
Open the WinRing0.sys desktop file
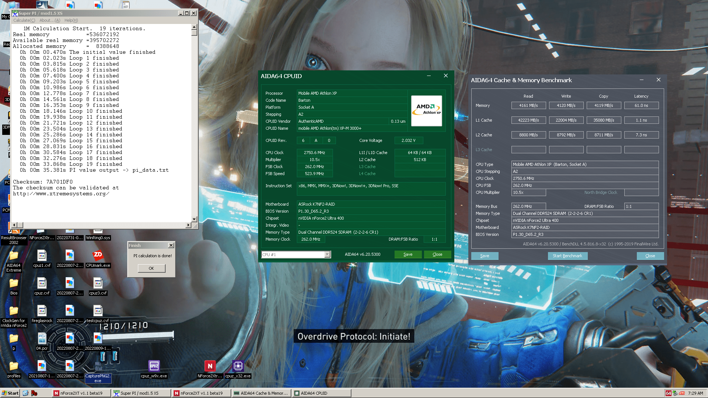tap(98, 235)
